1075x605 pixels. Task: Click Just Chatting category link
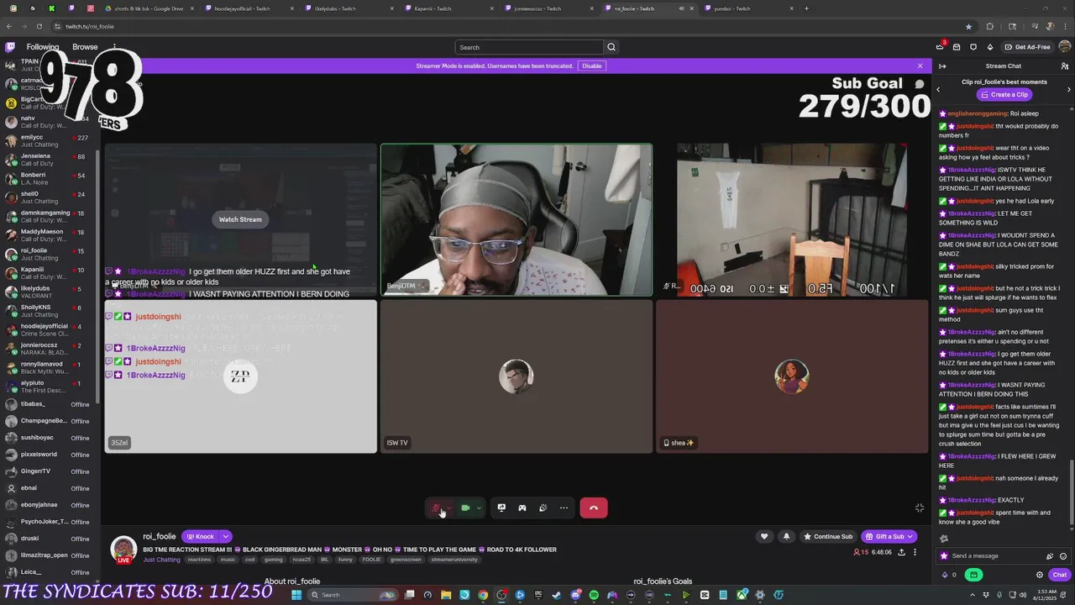161,560
